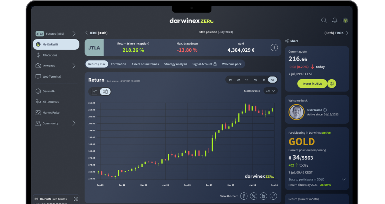Click the Investors wallet icon
385x204 pixels.
point(38,66)
